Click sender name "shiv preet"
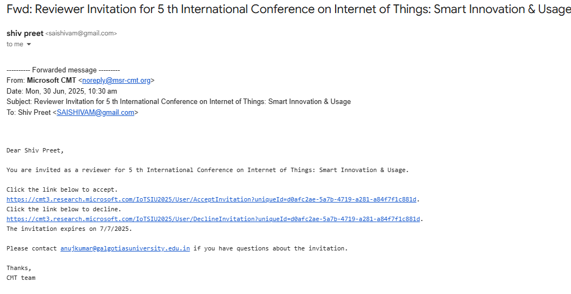This screenshot has width=571, height=294. pos(25,33)
